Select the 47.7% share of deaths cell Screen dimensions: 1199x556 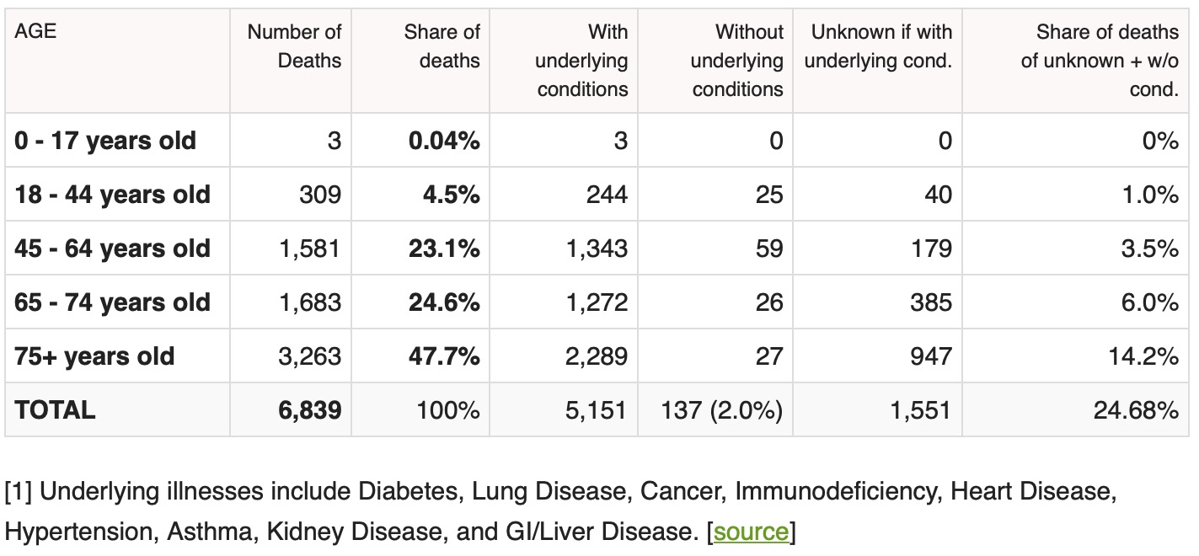444,356
